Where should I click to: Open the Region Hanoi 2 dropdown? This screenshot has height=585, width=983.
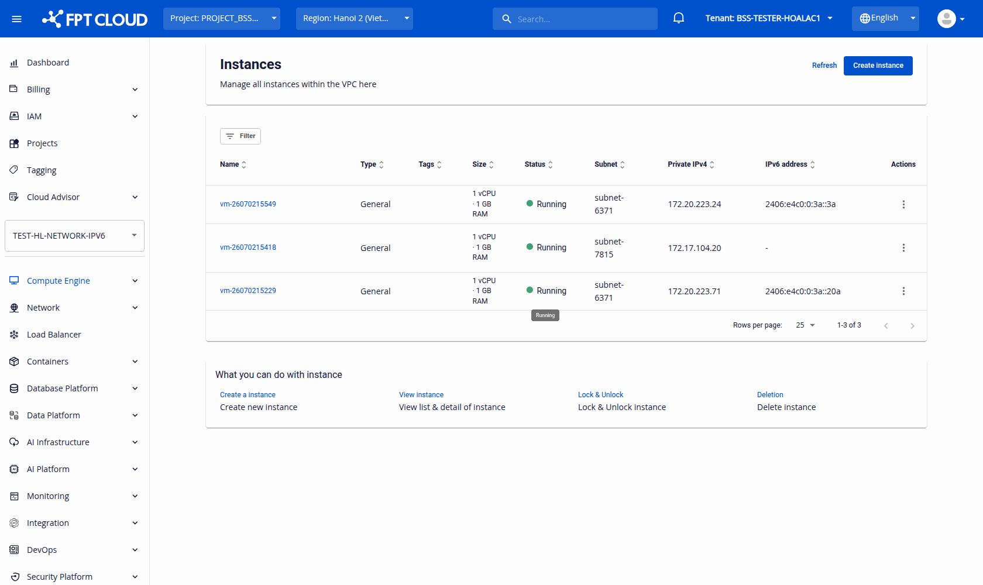355,19
